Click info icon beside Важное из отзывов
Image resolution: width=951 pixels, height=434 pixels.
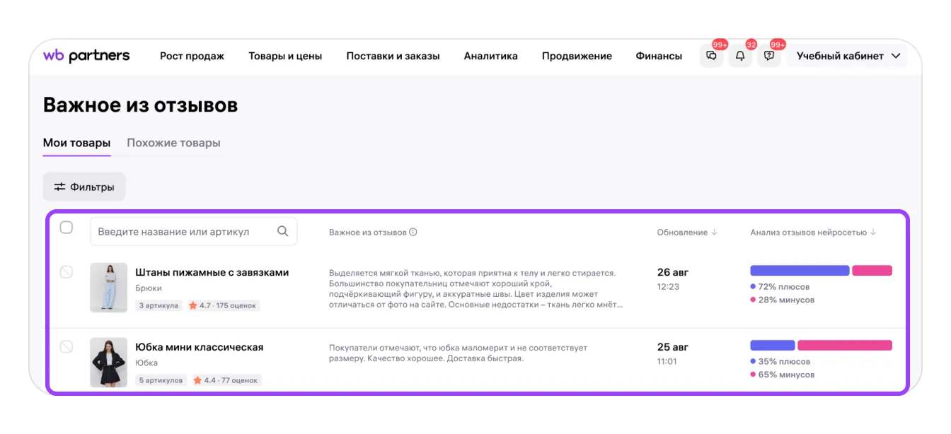click(413, 233)
